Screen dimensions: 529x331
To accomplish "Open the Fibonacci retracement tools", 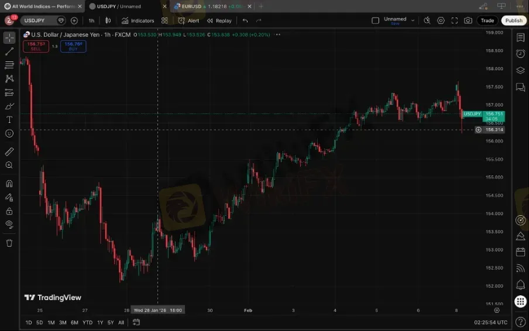I will 9,65.
